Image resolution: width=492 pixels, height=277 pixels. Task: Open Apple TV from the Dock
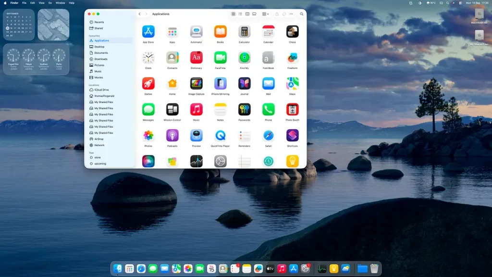click(270, 269)
